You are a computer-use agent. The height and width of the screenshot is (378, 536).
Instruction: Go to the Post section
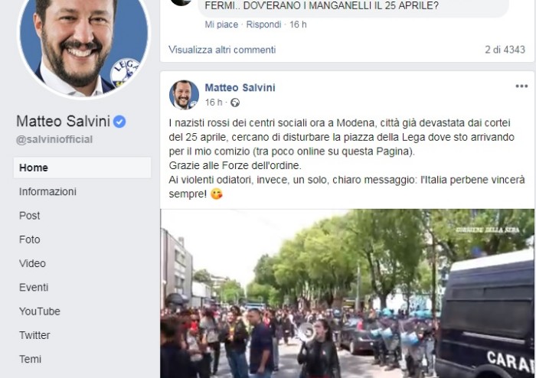pos(29,216)
